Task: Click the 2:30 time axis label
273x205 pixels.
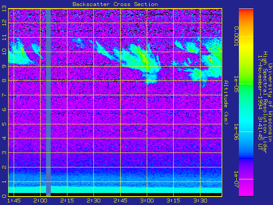Action: 94,201
